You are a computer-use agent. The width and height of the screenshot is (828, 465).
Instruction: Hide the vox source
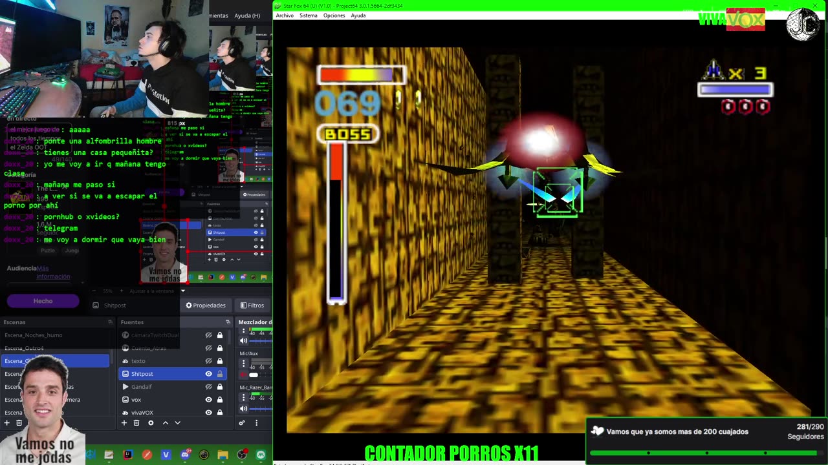tap(208, 400)
